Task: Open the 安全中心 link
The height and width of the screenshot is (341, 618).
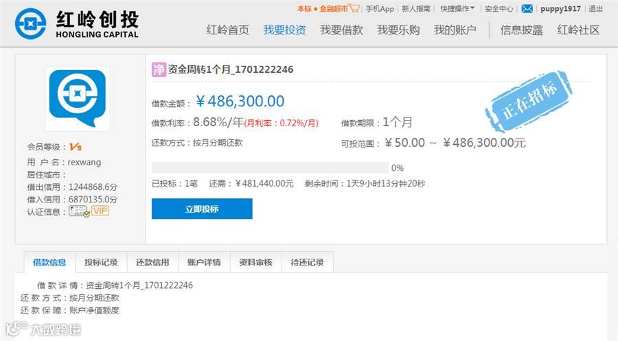Action: pyautogui.click(x=499, y=9)
